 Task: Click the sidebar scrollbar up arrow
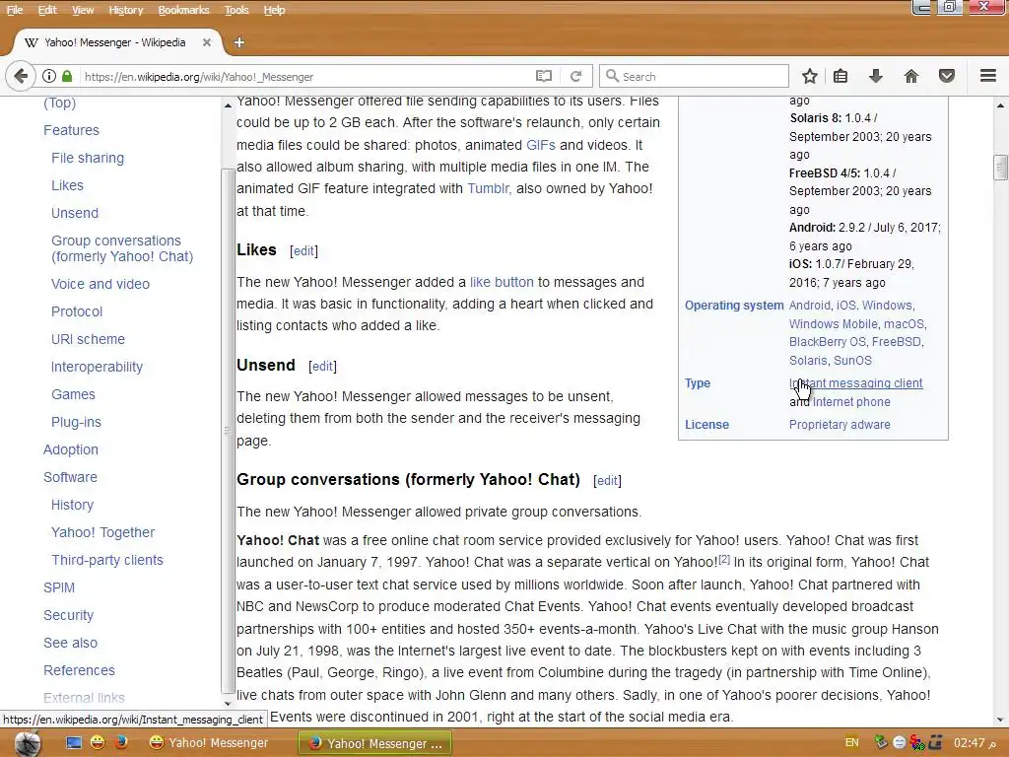click(228, 104)
